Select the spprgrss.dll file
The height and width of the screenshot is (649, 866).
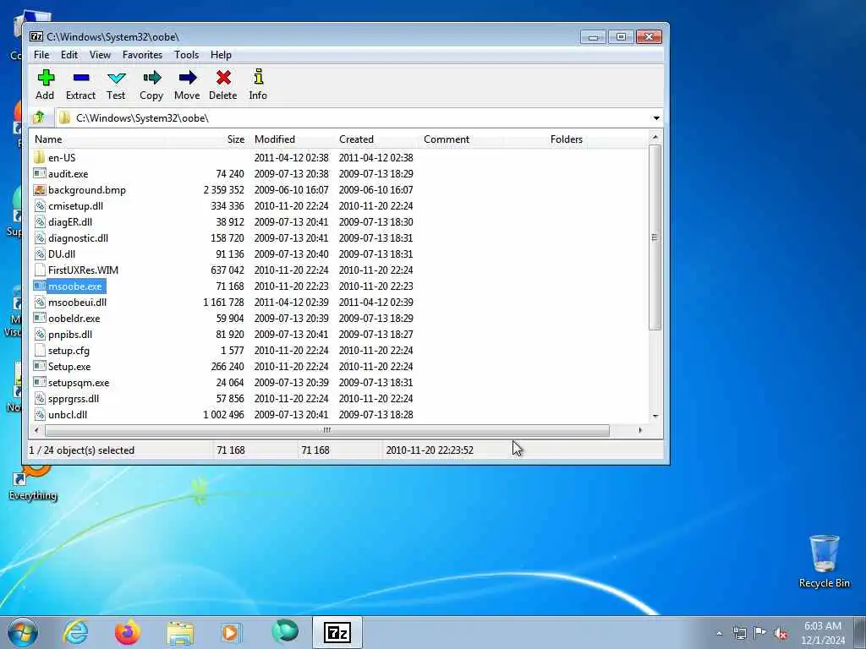(74, 399)
